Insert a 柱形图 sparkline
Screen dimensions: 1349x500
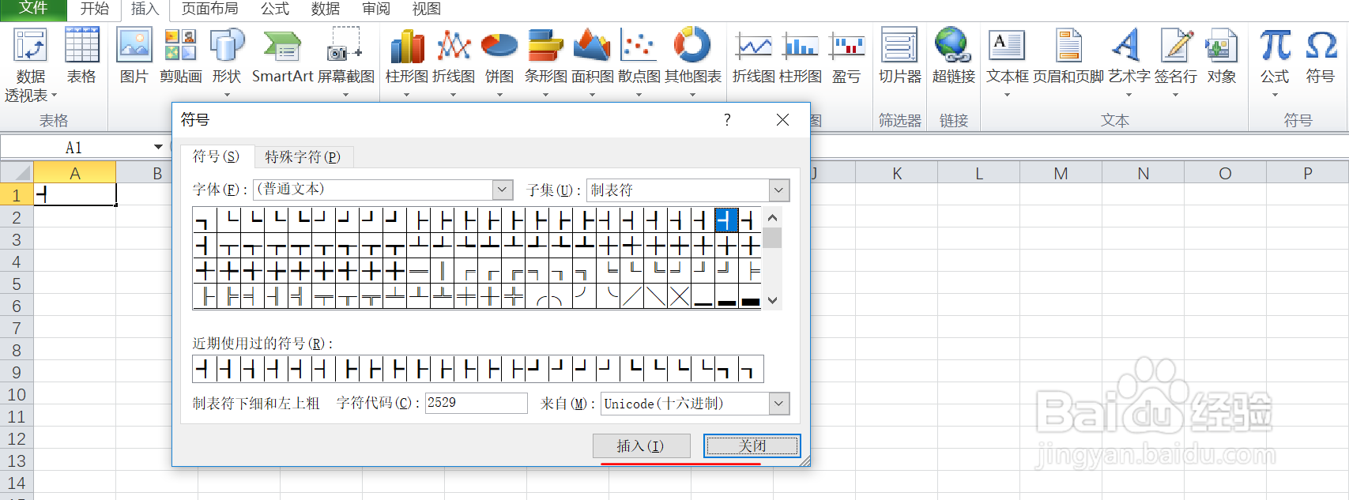click(801, 56)
